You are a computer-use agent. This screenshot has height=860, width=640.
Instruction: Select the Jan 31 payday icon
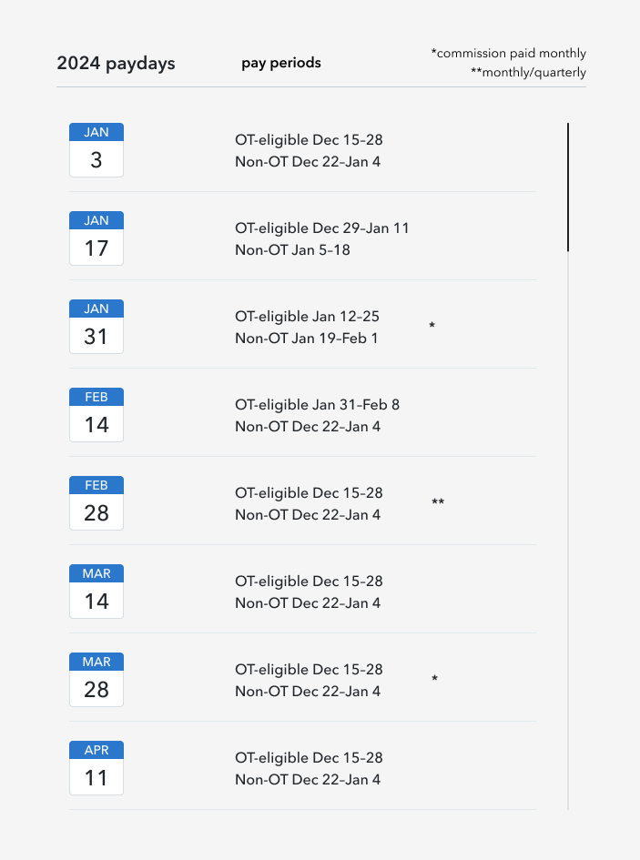click(x=97, y=327)
